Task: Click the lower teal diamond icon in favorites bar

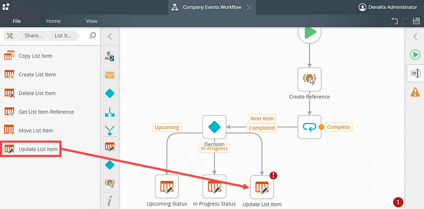Action: pyautogui.click(x=110, y=165)
